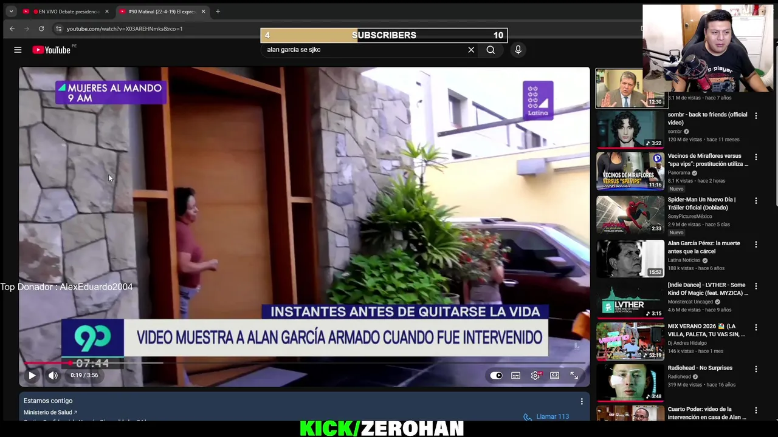Enter full screen in the player
This screenshot has height=437, width=778.
pos(574,376)
